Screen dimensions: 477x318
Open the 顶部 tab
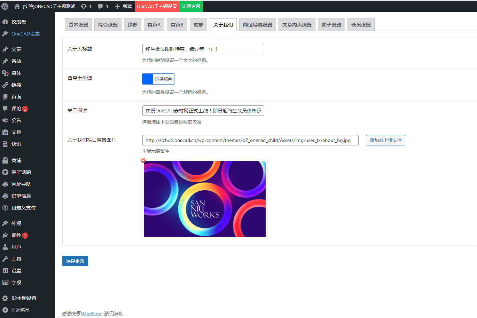coord(133,25)
